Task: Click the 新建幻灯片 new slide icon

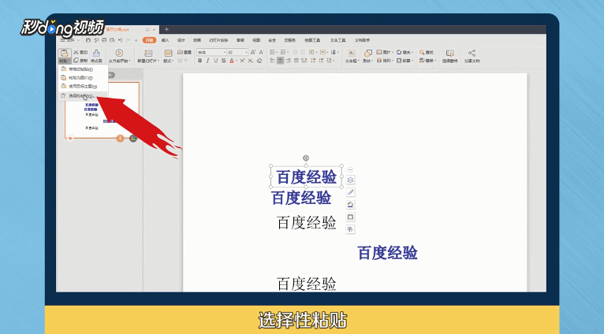Action: click(148, 53)
